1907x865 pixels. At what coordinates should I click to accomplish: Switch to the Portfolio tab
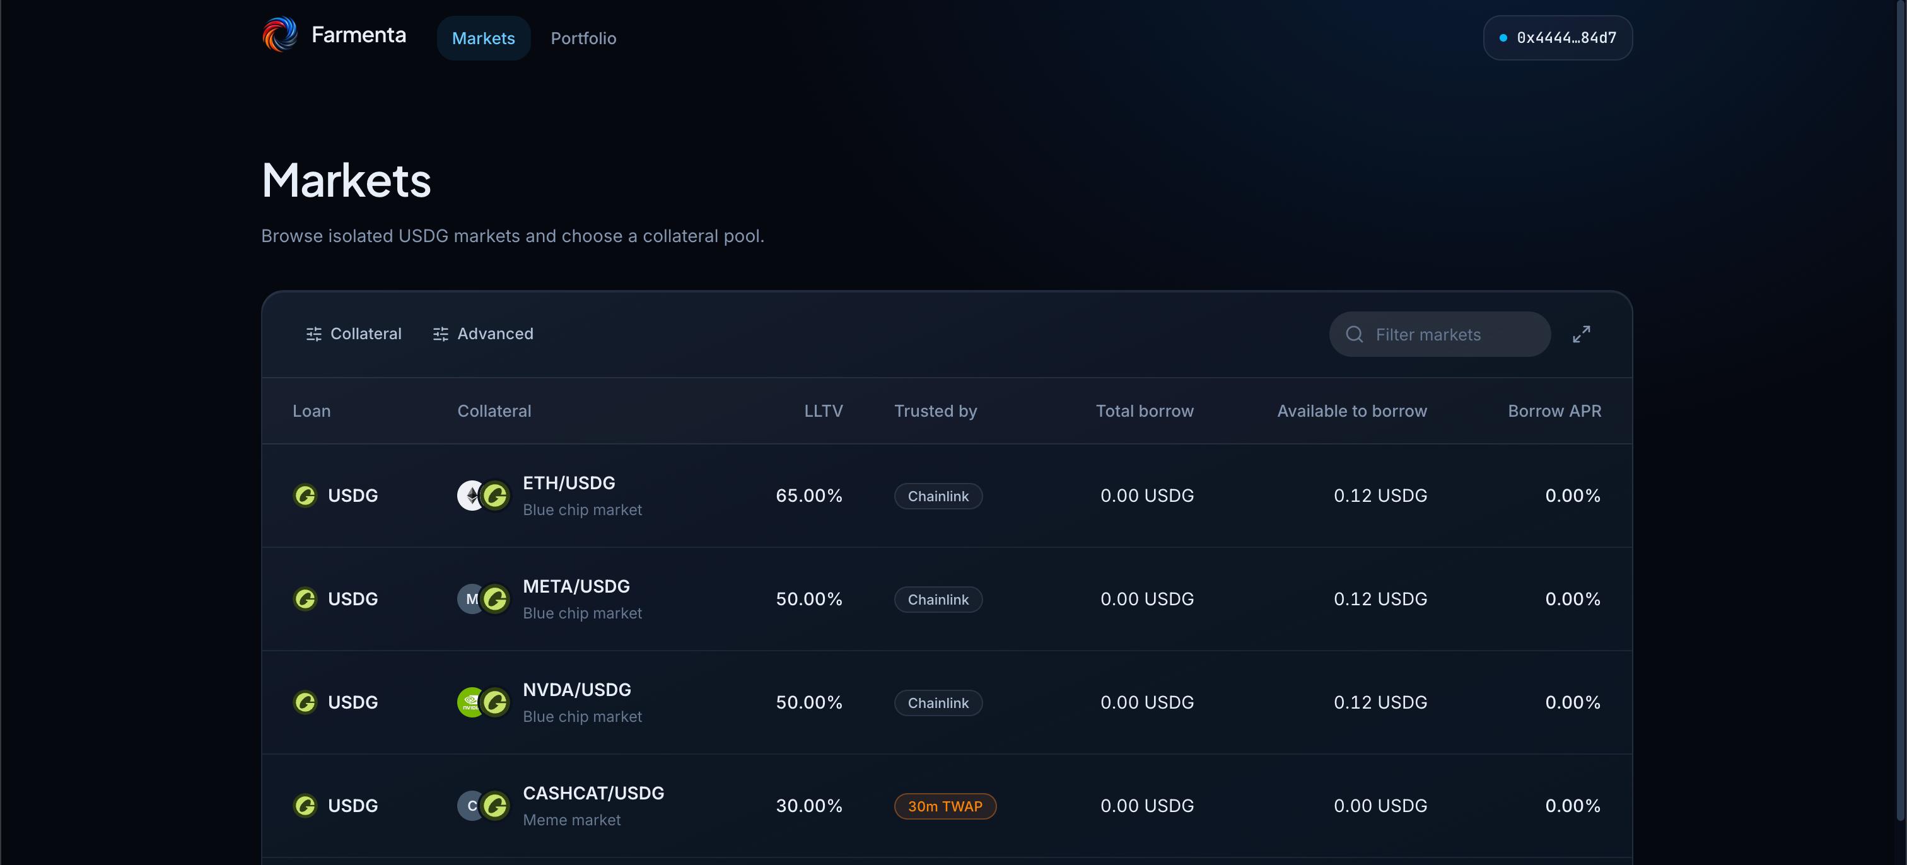click(x=583, y=38)
